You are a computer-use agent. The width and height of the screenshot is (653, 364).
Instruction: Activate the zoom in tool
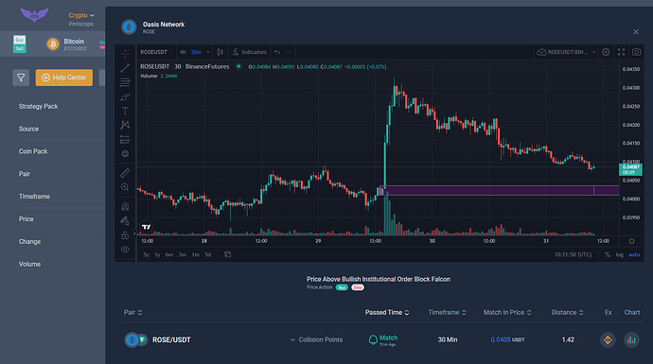125,187
